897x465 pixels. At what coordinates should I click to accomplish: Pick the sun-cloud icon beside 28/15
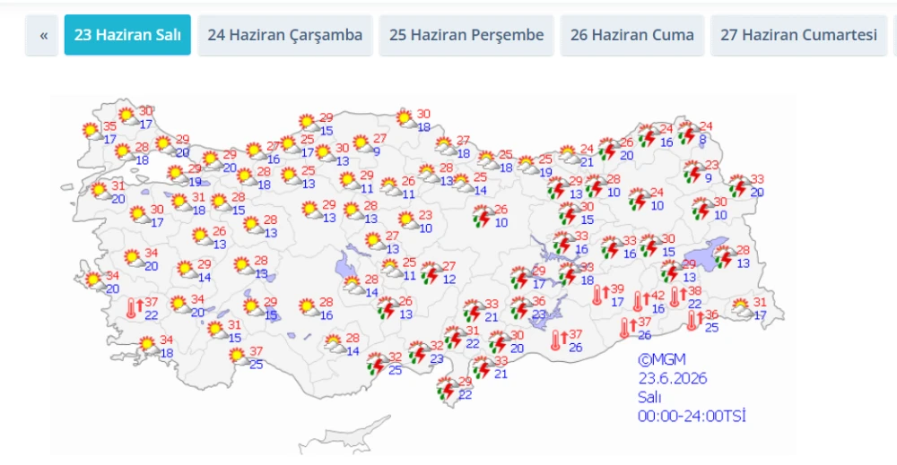(x=222, y=202)
